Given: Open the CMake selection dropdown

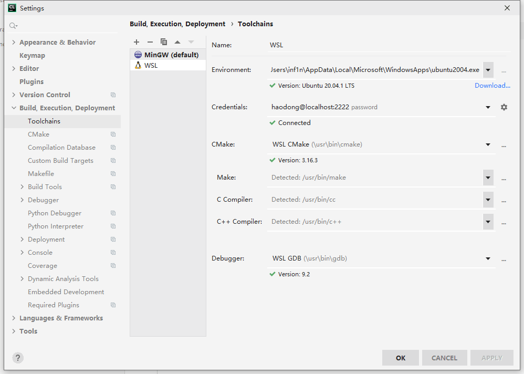Looking at the screenshot, I should (x=488, y=144).
